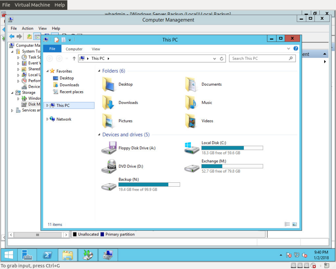Expand This PC in navigation pane

pos(47,105)
